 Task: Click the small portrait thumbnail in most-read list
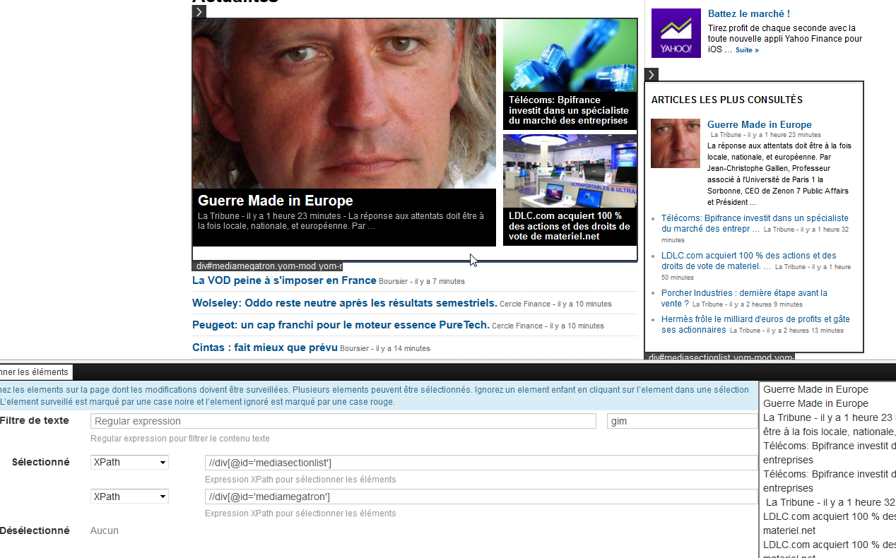pos(676,143)
